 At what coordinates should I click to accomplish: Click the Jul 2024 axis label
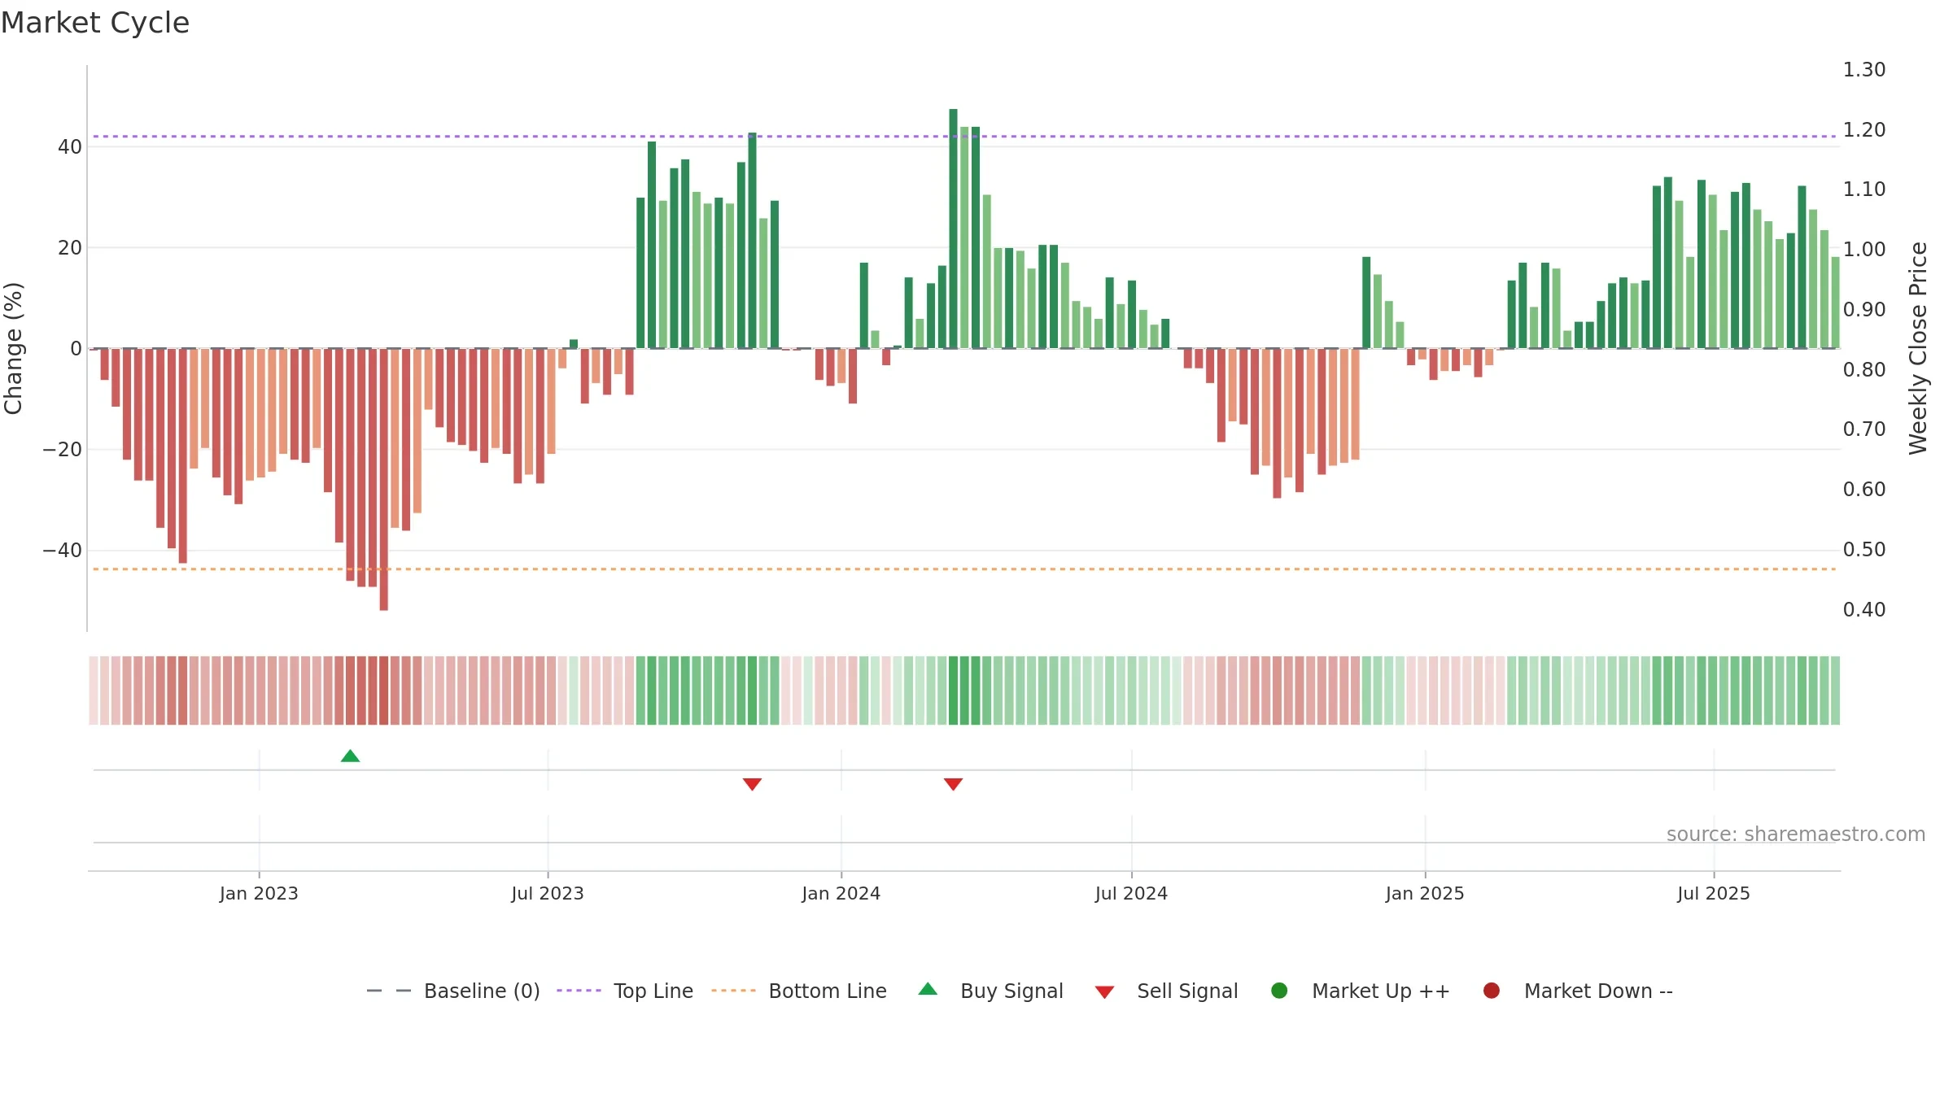1131,894
